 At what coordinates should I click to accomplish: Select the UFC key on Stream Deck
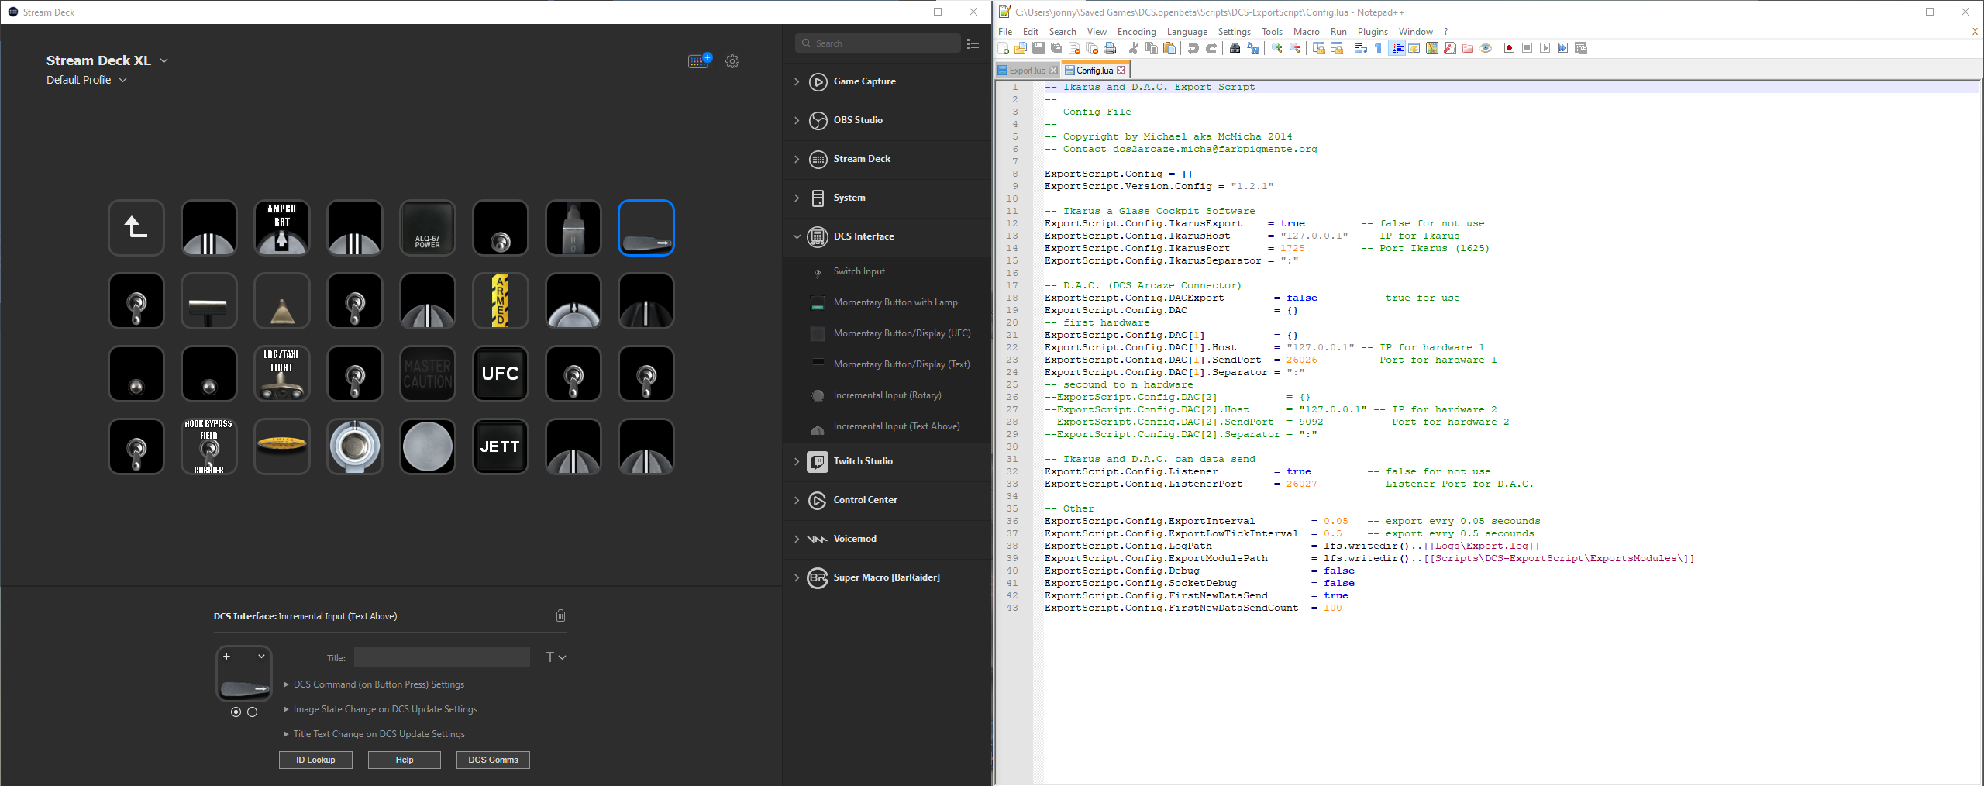tap(501, 374)
